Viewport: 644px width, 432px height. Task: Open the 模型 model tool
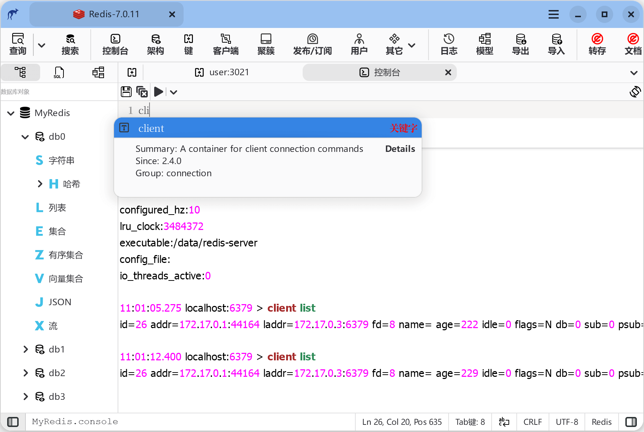(485, 44)
